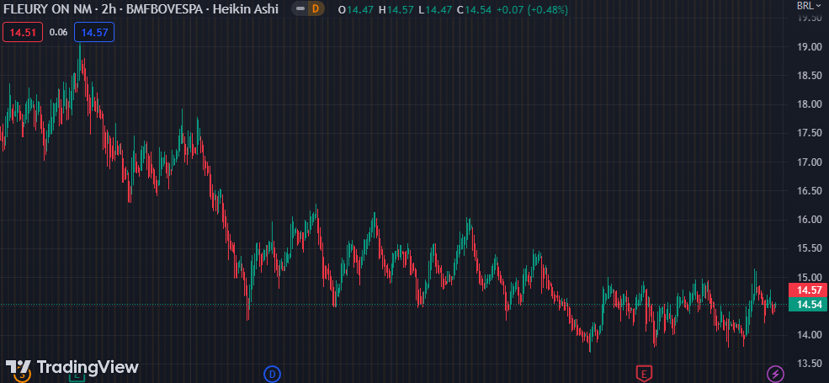Image resolution: width=829 pixels, height=383 pixels.
Task: Click the 'Heikin Ashi' chart type text
Action: pos(246,9)
